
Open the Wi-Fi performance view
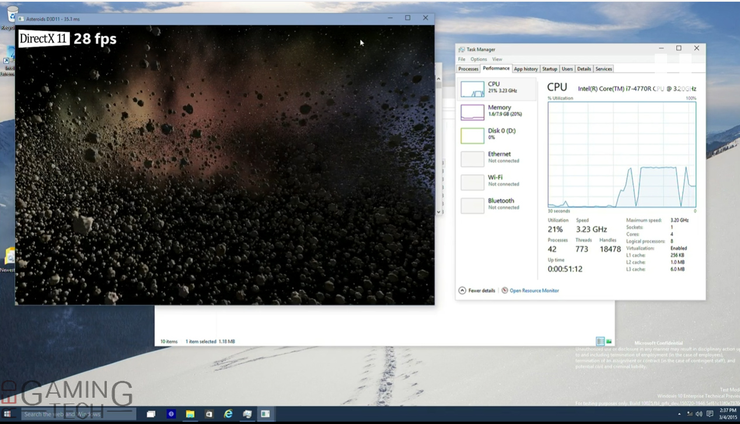[497, 181]
